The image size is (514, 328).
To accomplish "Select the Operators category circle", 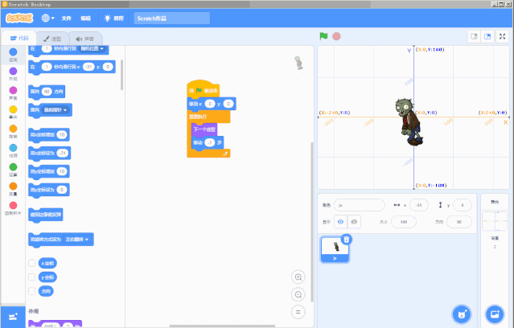I will [x=13, y=167].
